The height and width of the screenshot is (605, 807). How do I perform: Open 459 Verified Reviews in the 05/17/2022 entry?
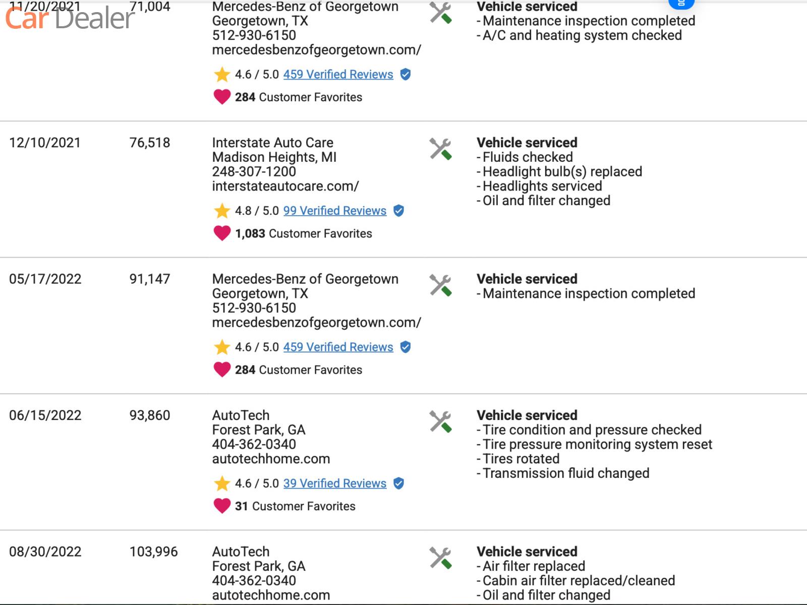(x=338, y=347)
